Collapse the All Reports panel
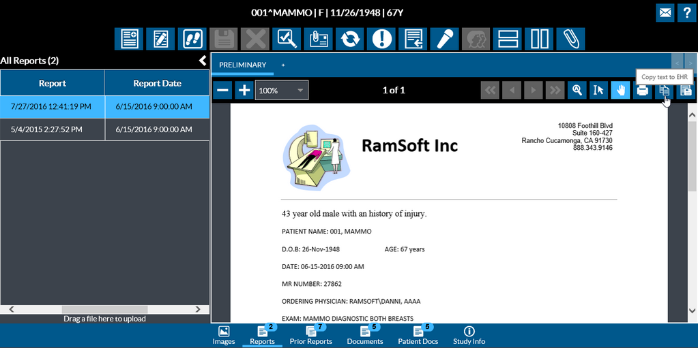Image resolution: width=698 pixels, height=348 pixels. pos(202,61)
